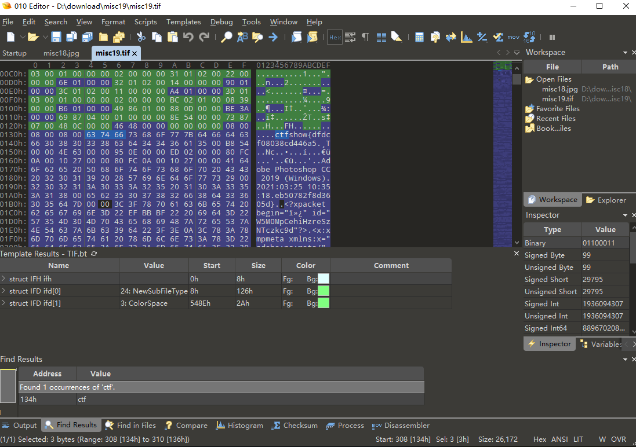Close the Template Results panel

tap(517, 253)
